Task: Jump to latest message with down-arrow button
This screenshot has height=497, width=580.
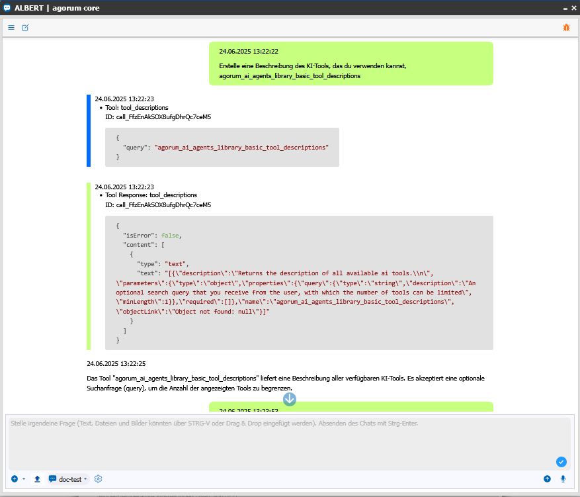Action: pos(290,399)
